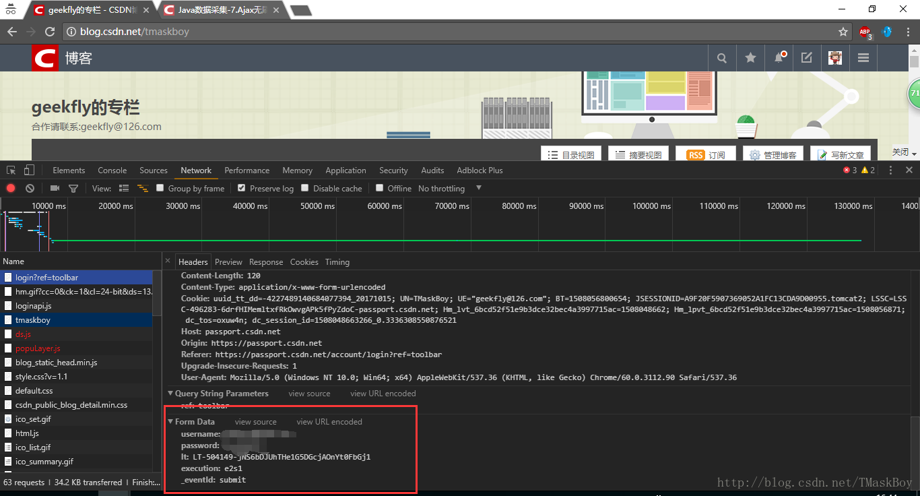
Task: Click the red error count indicator
Action: click(850, 170)
